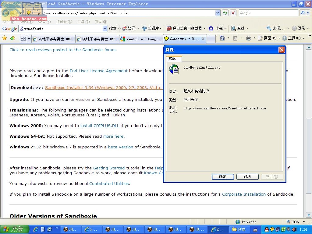Click the Google logo on the toolbar
The image size is (312, 234).
9,29
